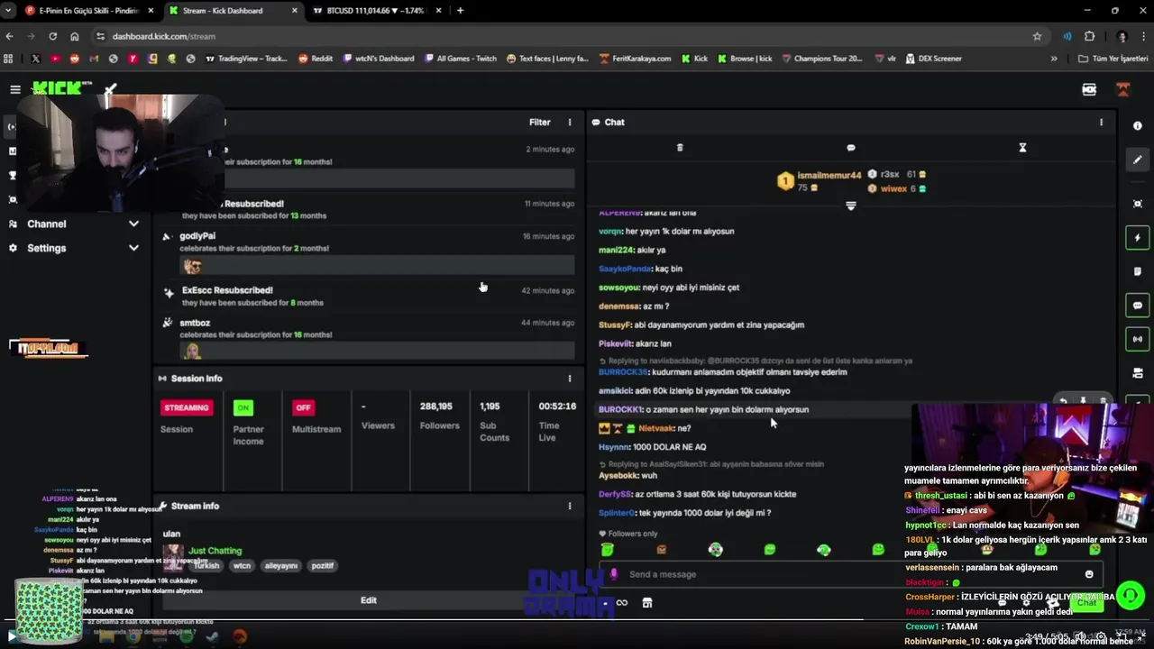The image size is (1154, 649).
Task: Open the activity Filter dropdown
Action: pyautogui.click(x=539, y=123)
